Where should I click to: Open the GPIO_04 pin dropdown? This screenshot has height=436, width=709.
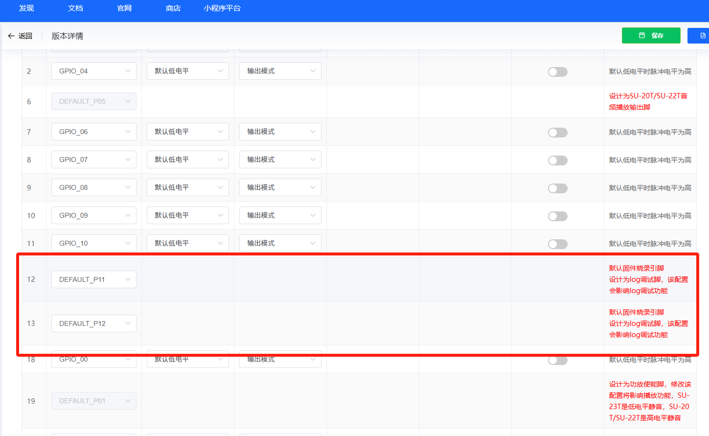pos(93,71)
